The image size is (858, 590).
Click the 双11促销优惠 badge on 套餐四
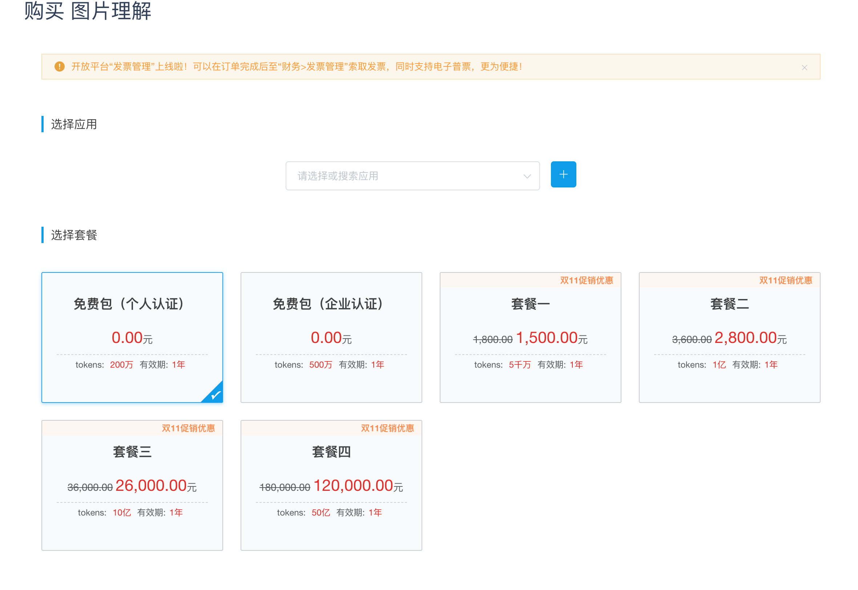point(388,428)
